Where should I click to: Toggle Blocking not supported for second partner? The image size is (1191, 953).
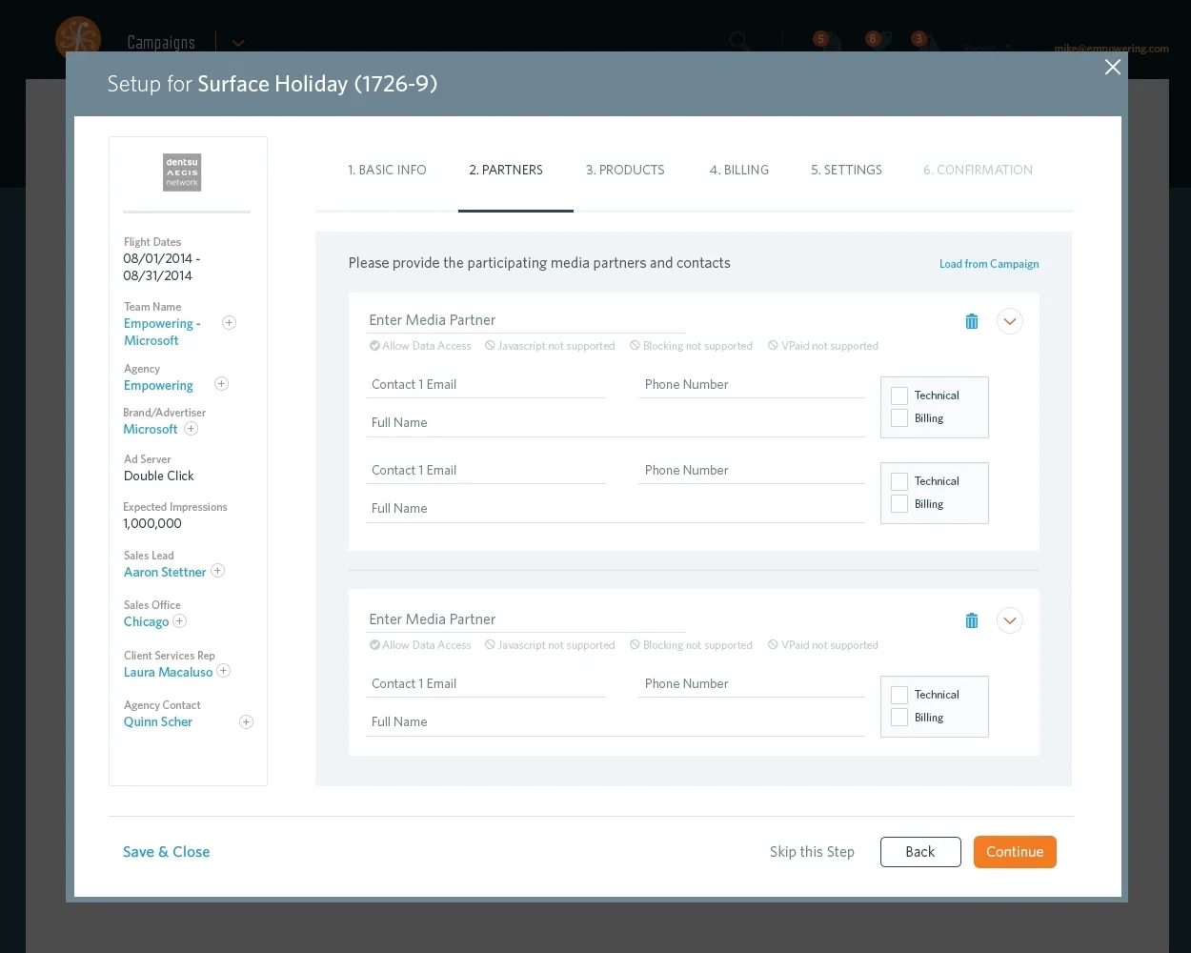(x=691, y=645)
